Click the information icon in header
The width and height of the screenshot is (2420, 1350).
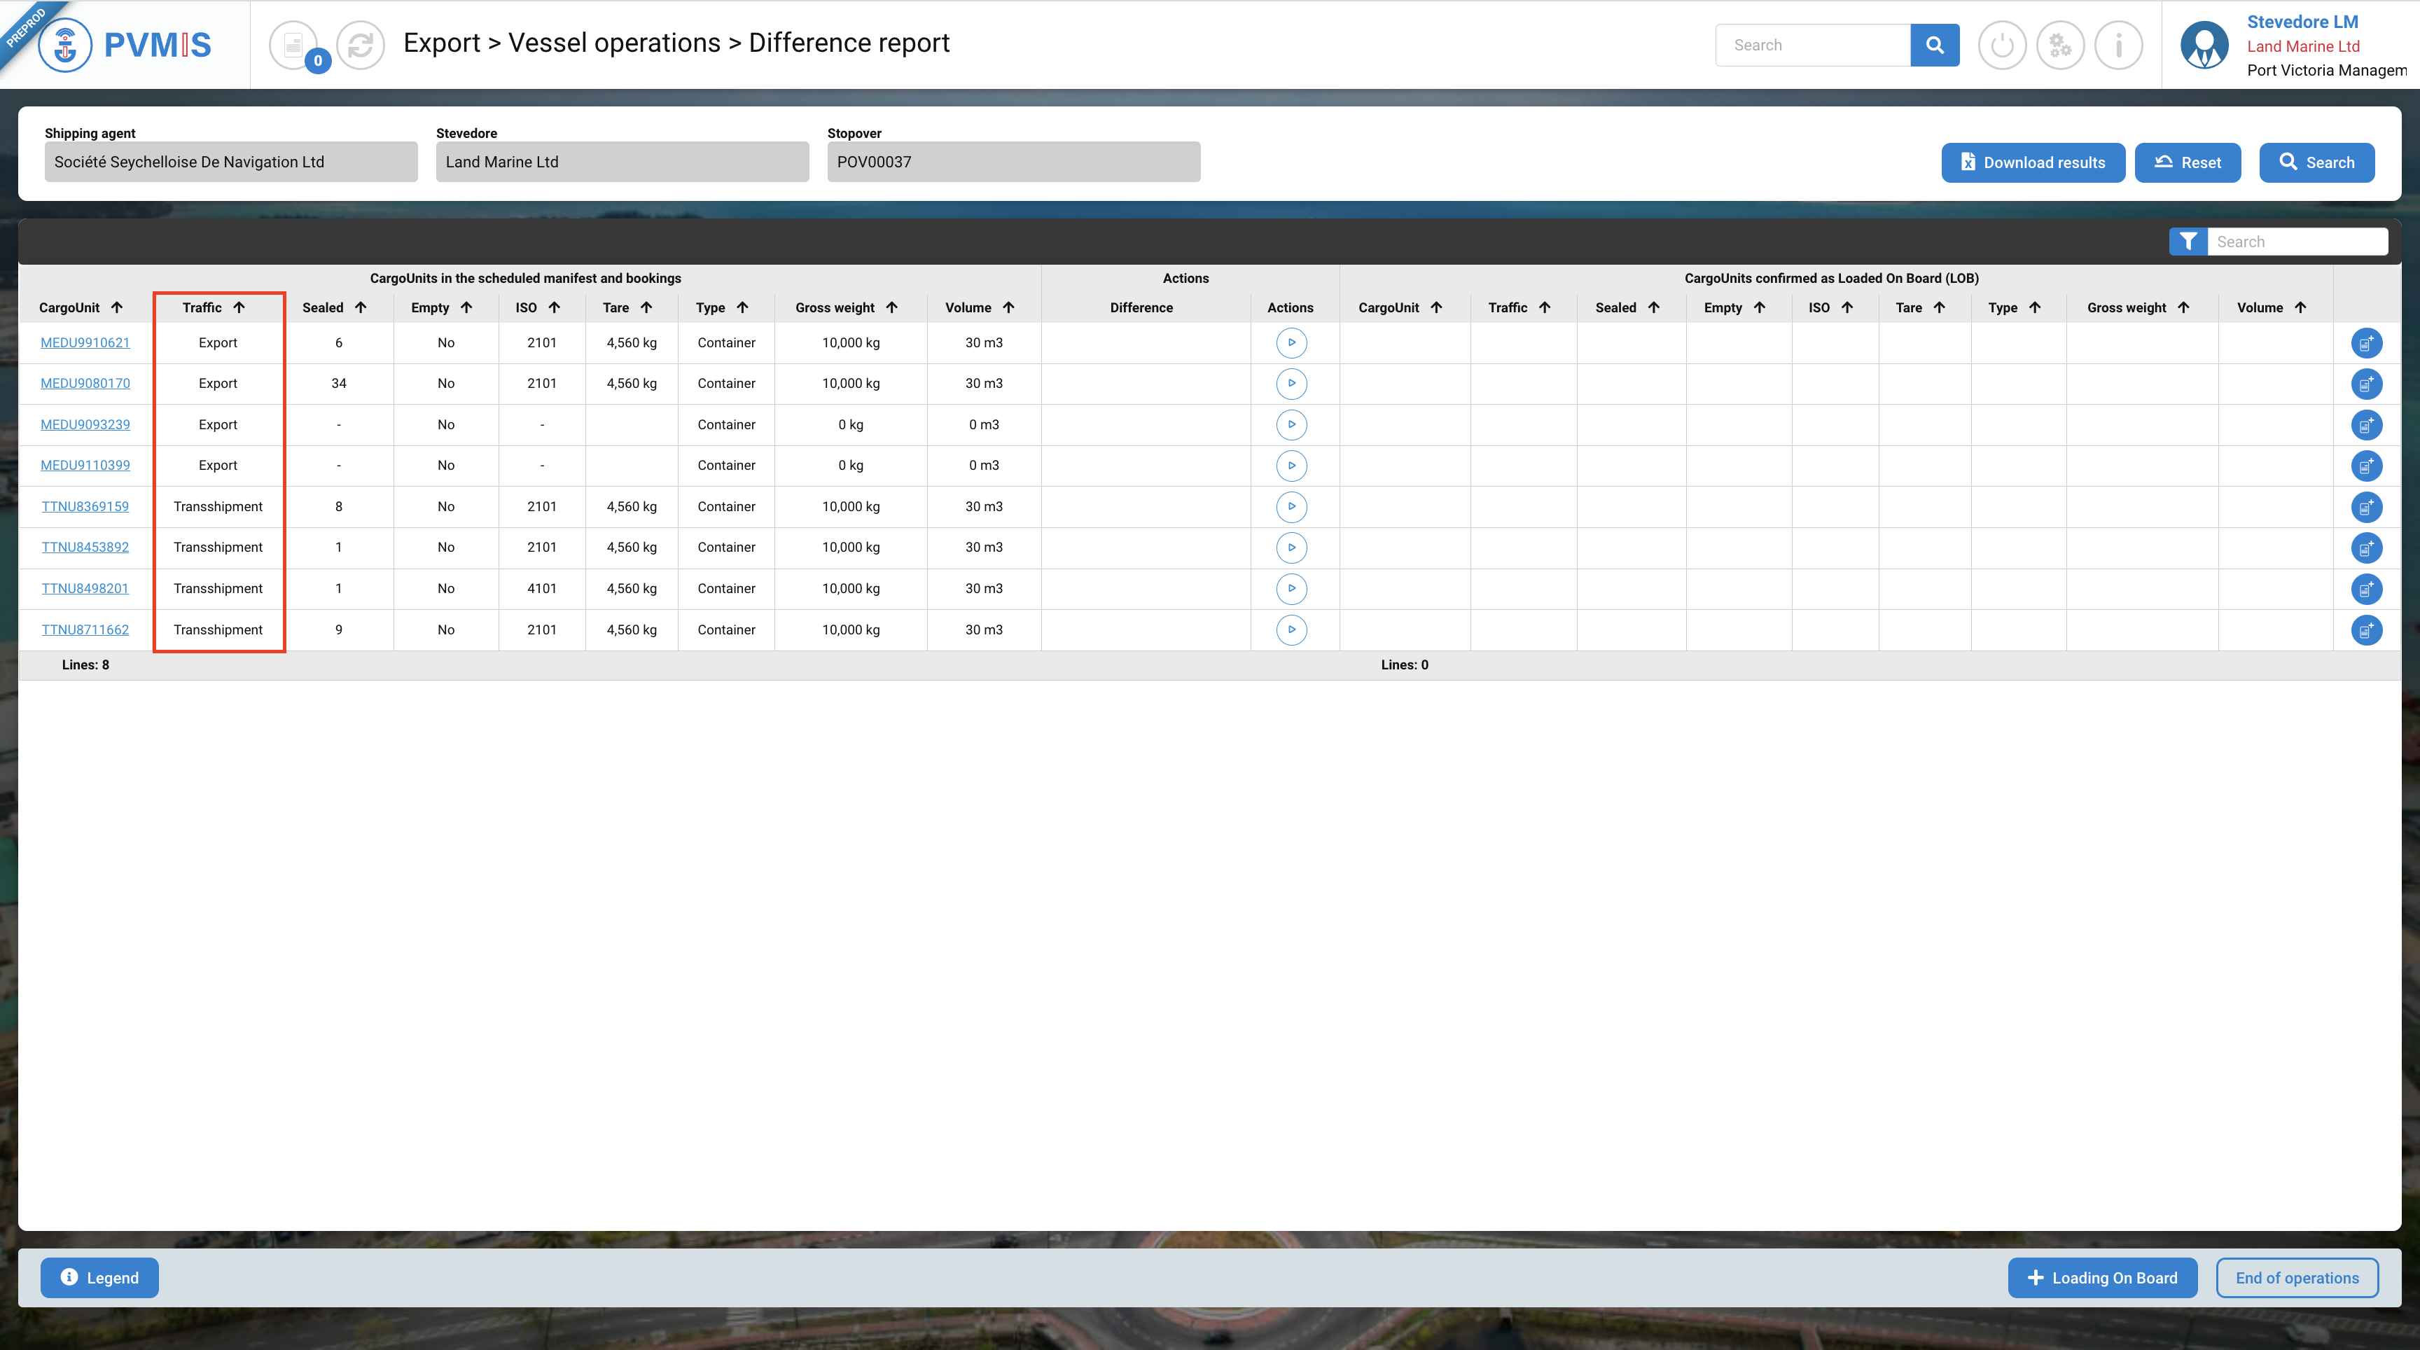tap(2118, 45)
